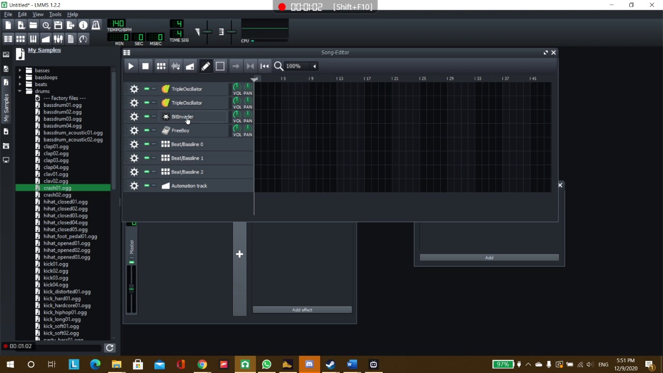Open project notes

click(70, 39)
